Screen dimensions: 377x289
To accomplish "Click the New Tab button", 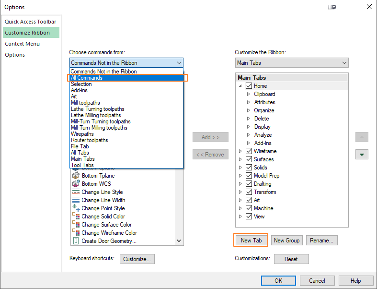I will click(x=251, y=241).
